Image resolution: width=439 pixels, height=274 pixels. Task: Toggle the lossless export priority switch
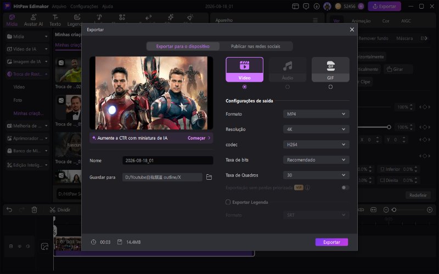(345, 187)
